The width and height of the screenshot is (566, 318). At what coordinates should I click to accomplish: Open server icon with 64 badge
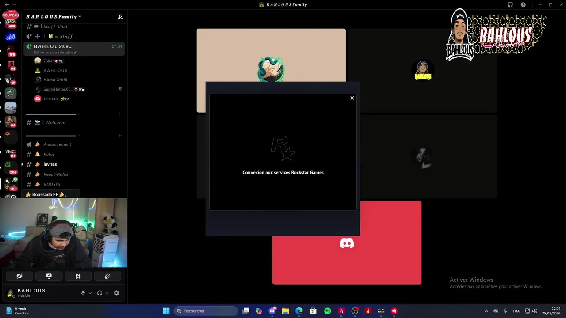11,121
